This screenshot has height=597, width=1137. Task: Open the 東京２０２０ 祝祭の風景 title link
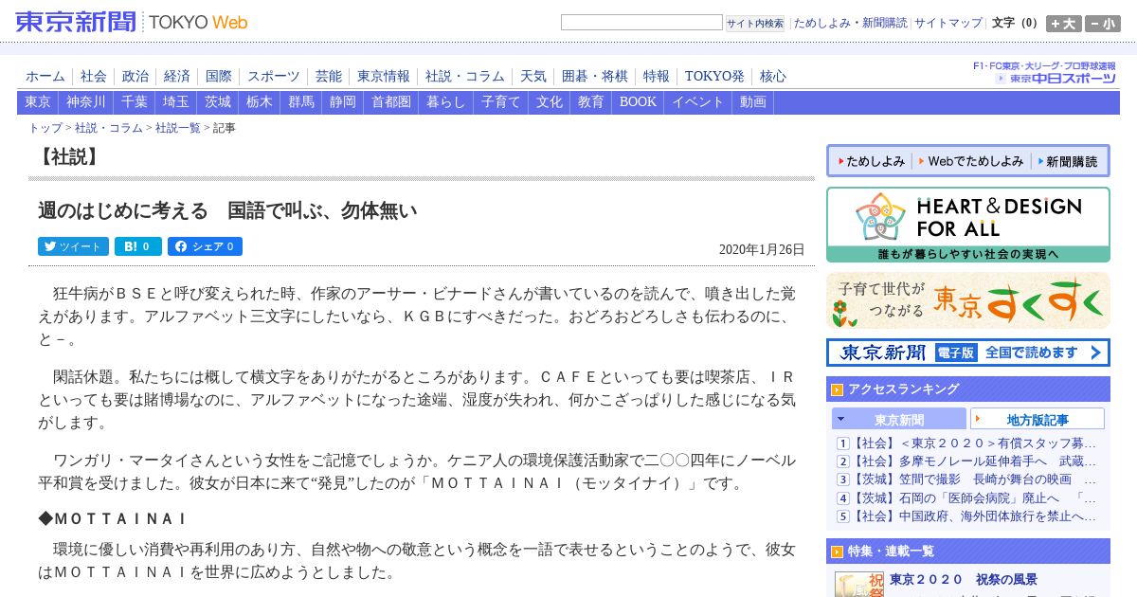(x=964, y=580)
